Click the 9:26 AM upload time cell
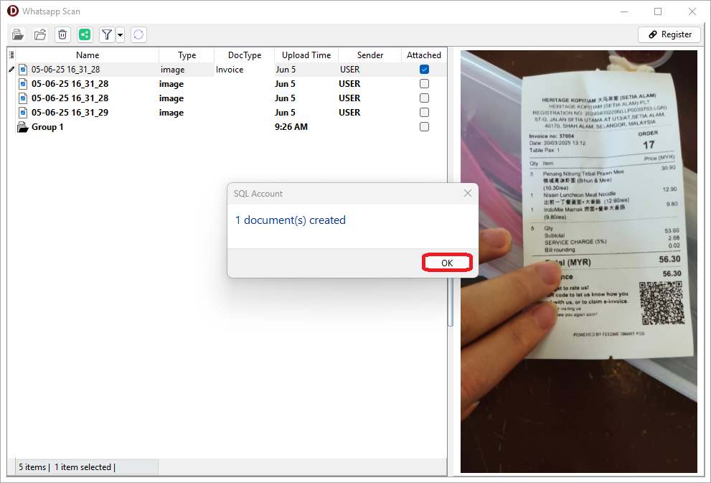The image size is (711, 483). click(291, 127)
